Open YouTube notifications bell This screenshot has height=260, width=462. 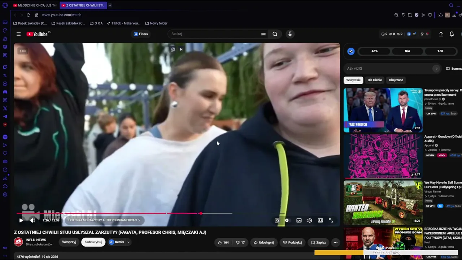coord(452,34)
